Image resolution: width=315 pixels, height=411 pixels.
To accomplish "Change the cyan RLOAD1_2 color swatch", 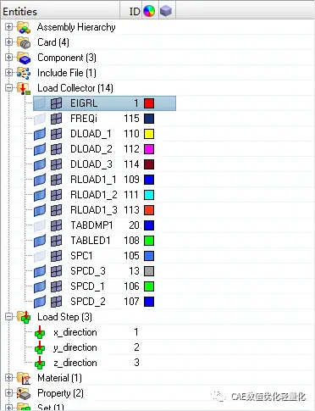I will tap(149, 195).
